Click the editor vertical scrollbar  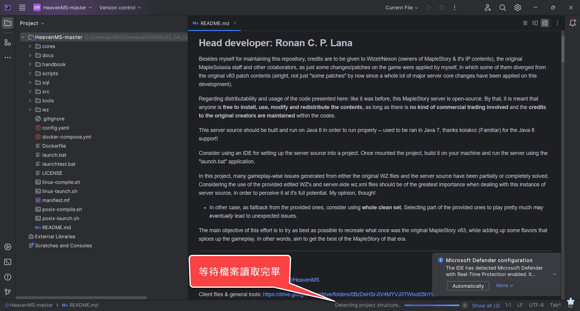(x=563, y=49)
